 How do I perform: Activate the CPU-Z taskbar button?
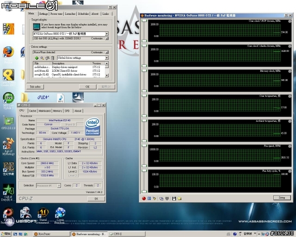[x=127, y=234]
